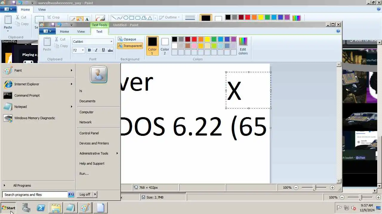Pick green swatch in background Paint window
Screen dimensions: 382x214
point(267,18)
